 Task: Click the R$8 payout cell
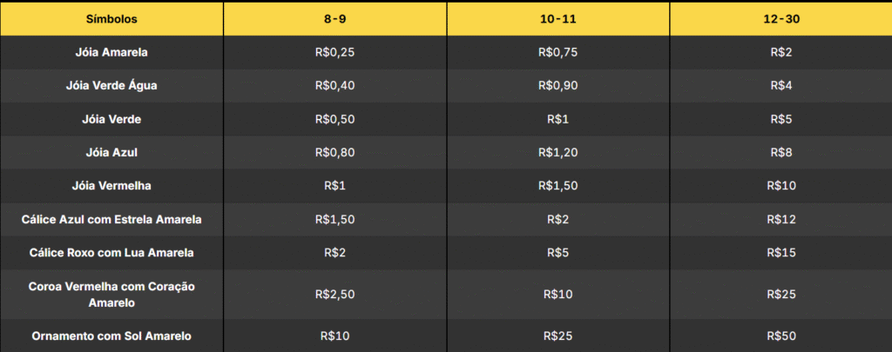781,153
